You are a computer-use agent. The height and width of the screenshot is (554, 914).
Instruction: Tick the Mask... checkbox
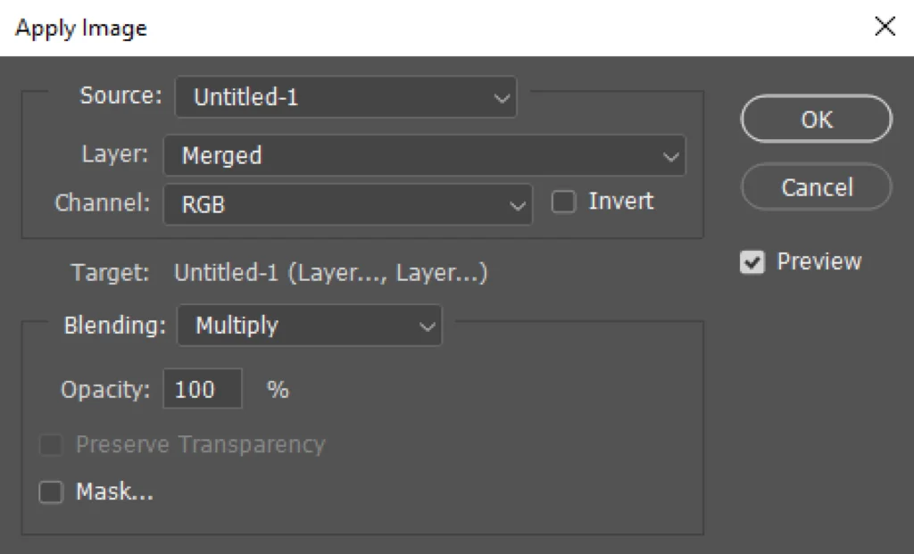(x=51, y=492)
